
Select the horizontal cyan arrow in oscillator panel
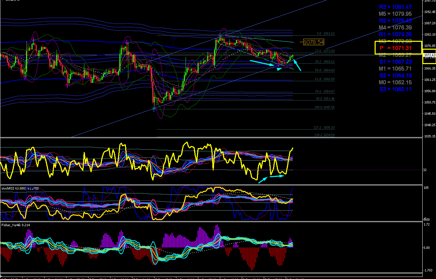pos(277,176)
